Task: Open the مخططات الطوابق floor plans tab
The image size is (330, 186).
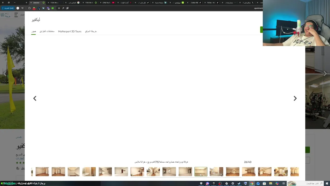Action: [47, 31]
